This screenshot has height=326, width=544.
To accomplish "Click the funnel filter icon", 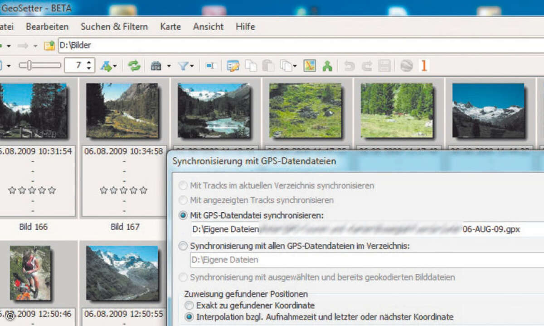I will click(183, 66).
